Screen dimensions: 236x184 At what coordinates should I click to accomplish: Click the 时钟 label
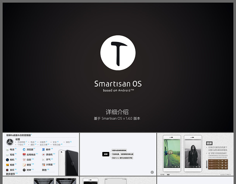[x=29, y=170]
